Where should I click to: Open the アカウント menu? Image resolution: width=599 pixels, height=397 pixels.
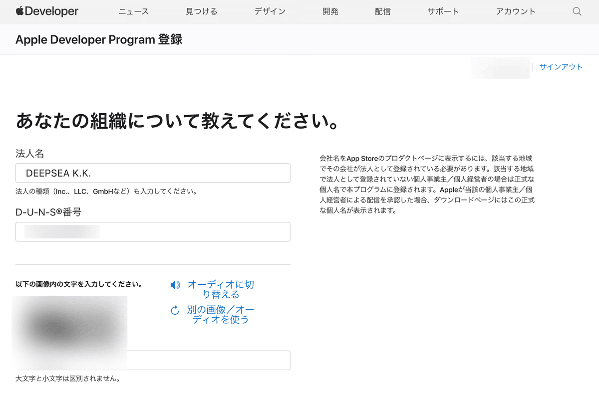(516, 11)
